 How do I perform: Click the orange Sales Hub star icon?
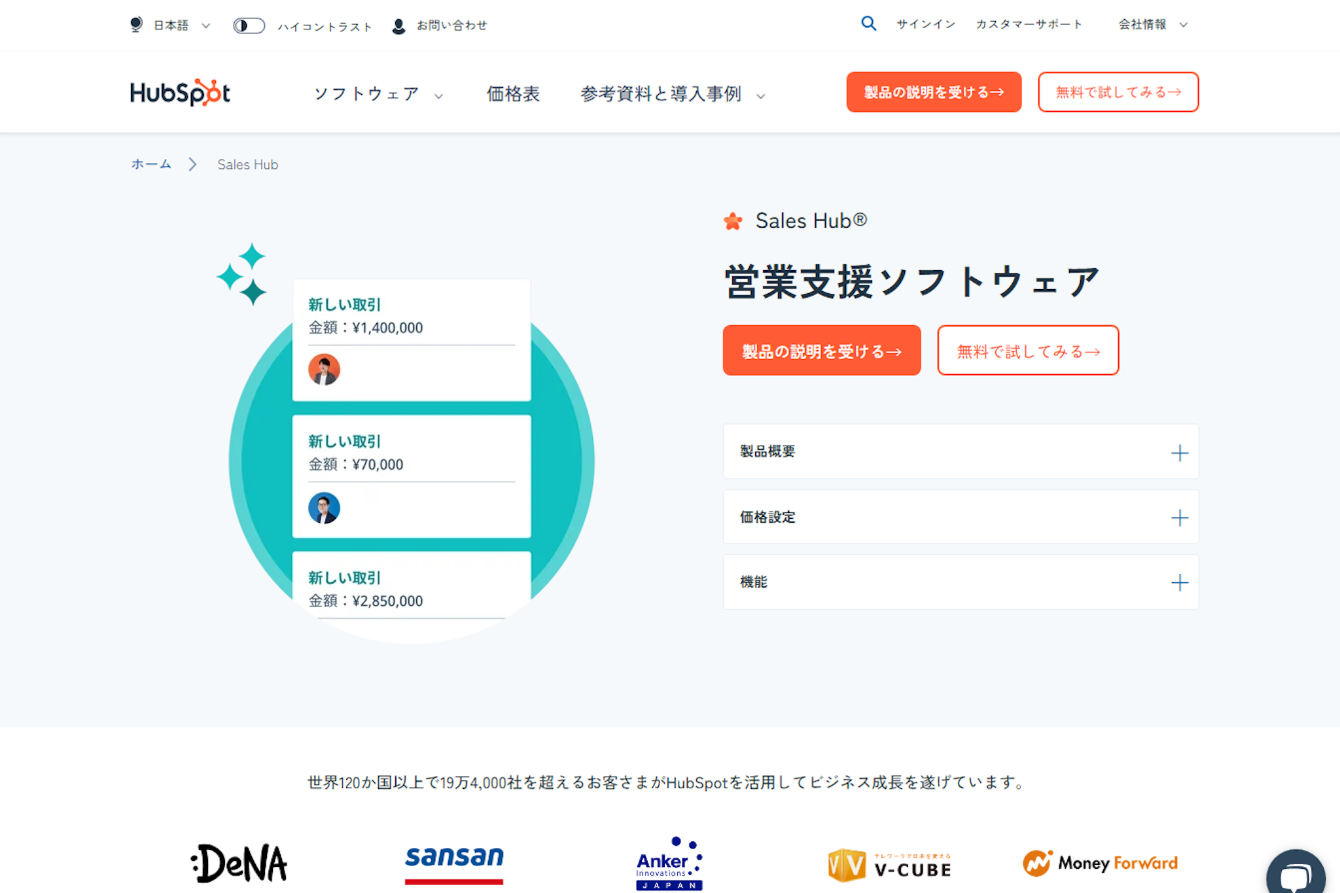(733, 221)
